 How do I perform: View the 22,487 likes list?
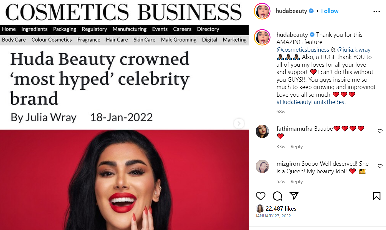pyautogui.click(x=281, y=209)
